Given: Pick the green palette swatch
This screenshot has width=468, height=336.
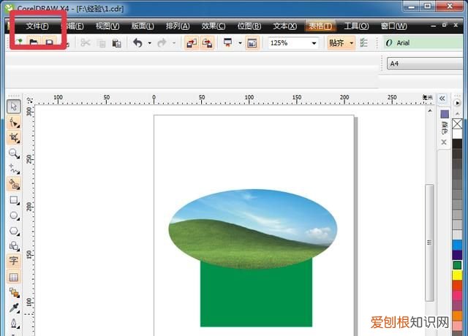Looking at the screenshot, I should (x=457, y=265).
